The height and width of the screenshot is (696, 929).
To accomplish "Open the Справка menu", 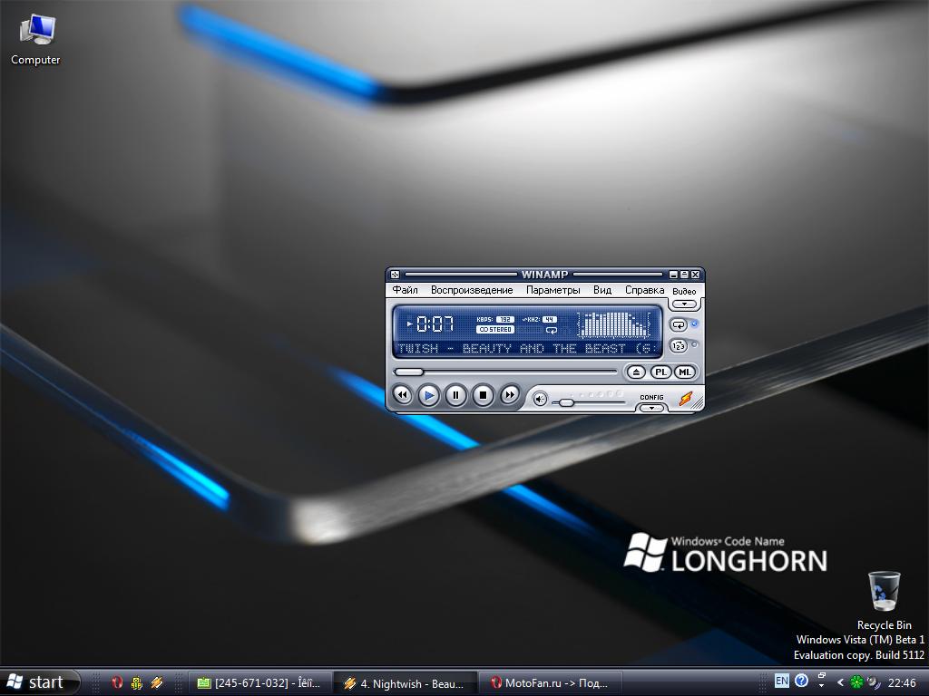I will [x=644, y=290].
